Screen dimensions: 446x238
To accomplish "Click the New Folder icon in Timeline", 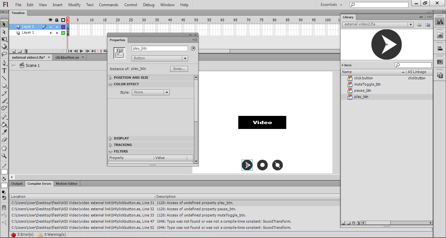I will [x=20, y=51].
